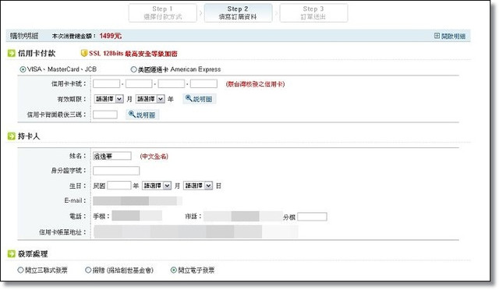
Task: Go to Step 1 選擇付款方式 tab
Action: (163, 12)
